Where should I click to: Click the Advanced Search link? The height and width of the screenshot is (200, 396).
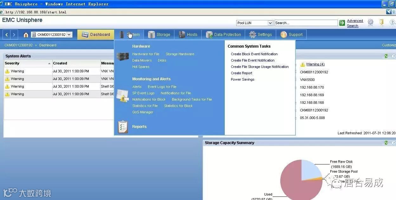[355, 23]
